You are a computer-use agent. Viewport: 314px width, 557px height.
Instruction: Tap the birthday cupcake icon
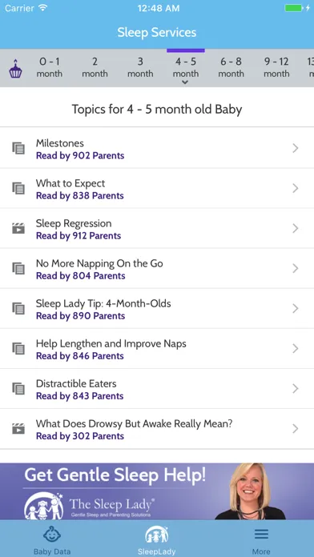tap(15, 69)
